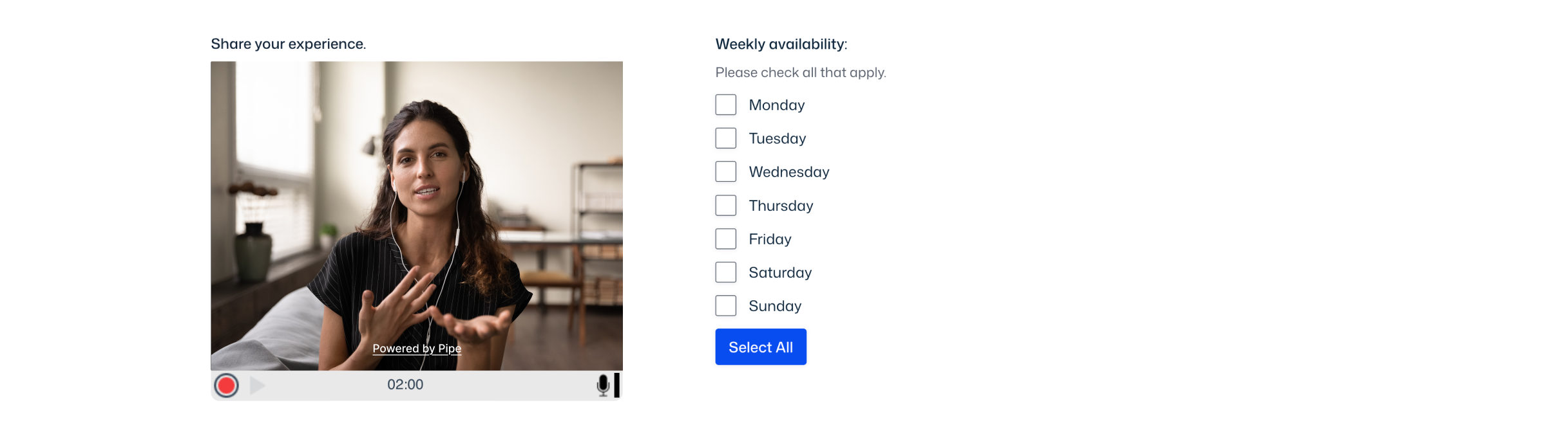Click the 'Share your experience.' label
Image resolution: width=1546 pixels, height=432 pixels.
(288, 44)
